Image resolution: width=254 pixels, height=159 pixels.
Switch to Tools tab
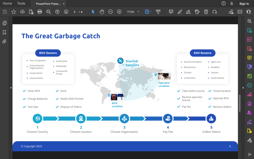click(21, 3)
